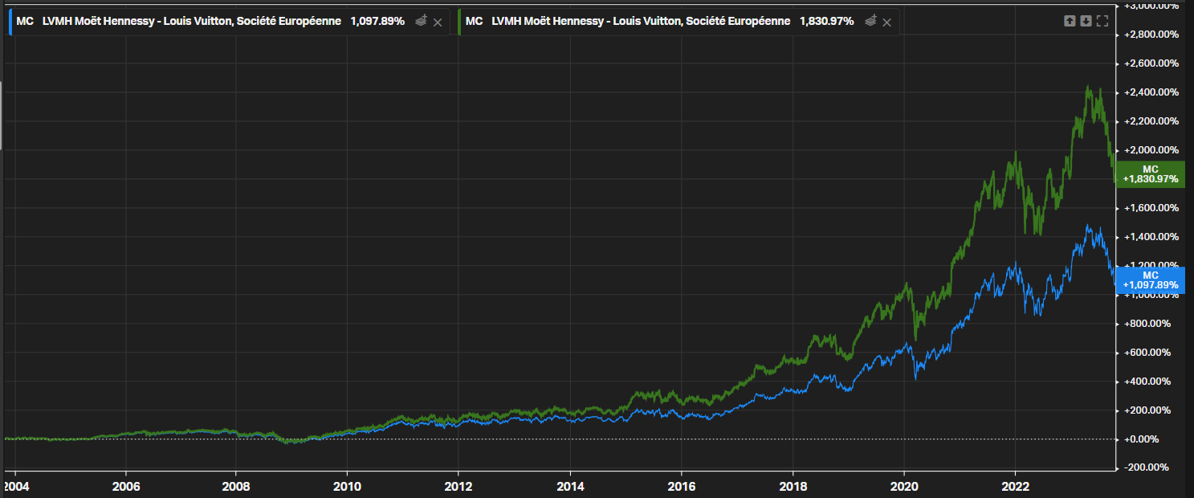
Task: Click the 2006 label on time axis
Action: coord(125,486)
